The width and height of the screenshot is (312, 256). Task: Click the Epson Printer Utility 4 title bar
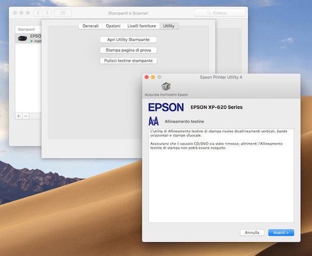(x=221, y=77)
